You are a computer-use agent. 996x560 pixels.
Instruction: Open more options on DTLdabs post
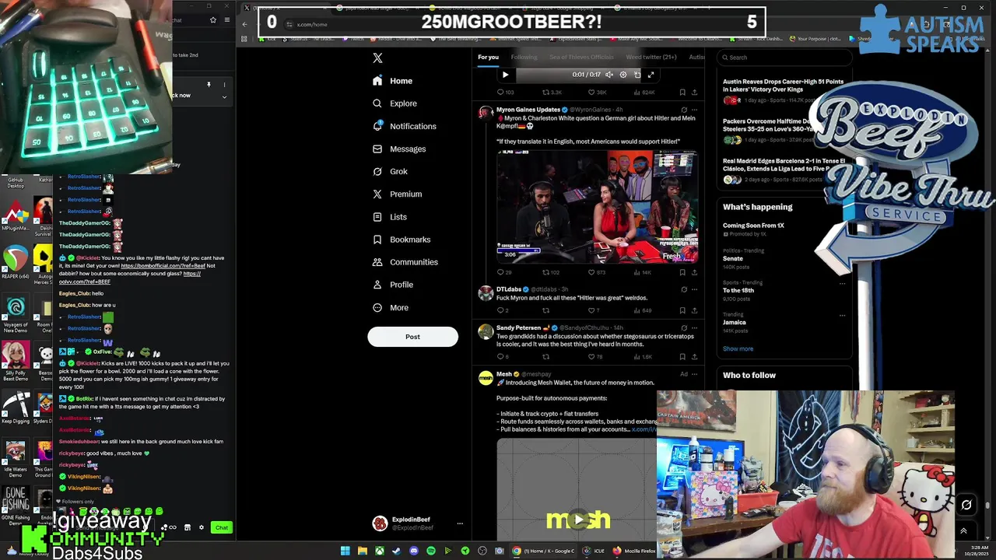point(694,289)
